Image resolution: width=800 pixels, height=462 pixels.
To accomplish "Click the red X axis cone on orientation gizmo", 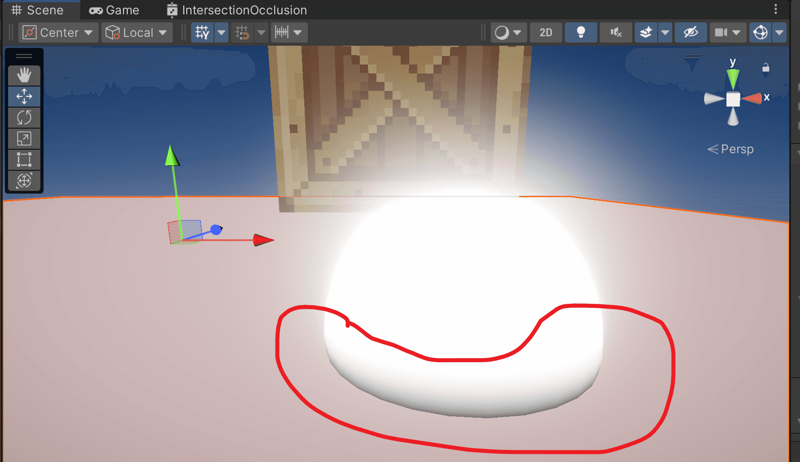I will click(x=752, y=99).
